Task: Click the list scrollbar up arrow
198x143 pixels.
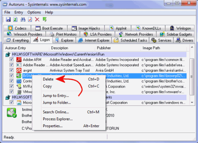Action: click(192, 47)
